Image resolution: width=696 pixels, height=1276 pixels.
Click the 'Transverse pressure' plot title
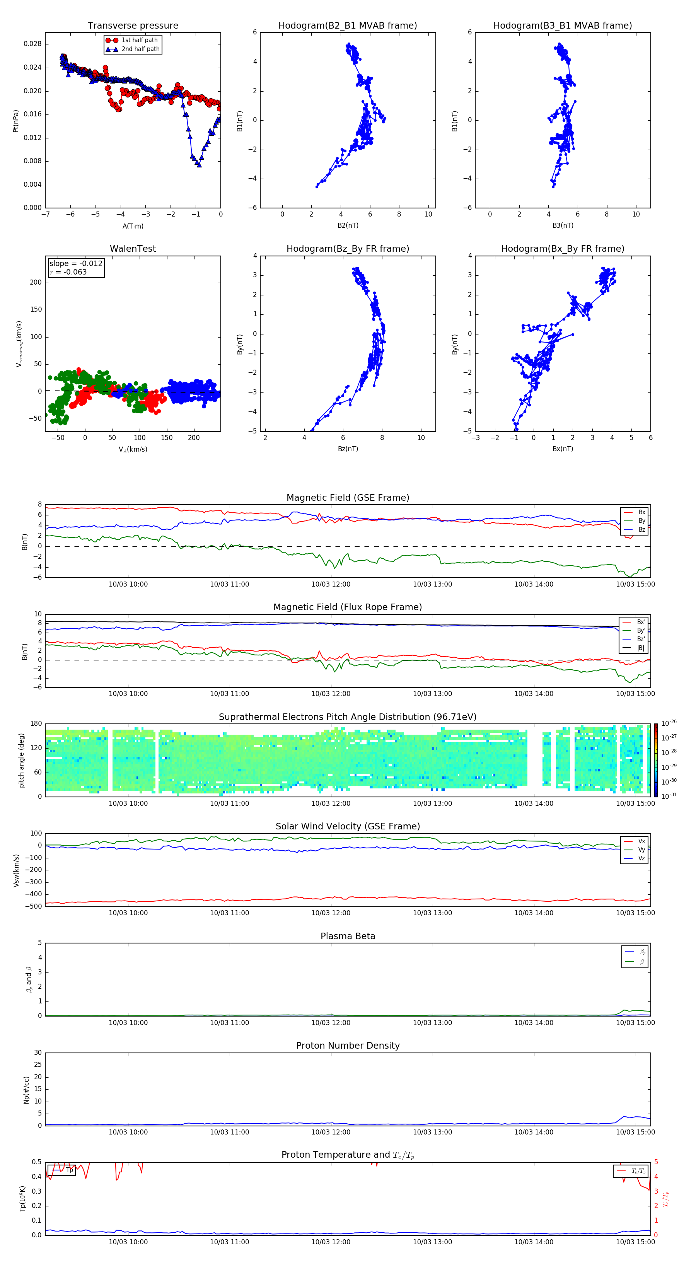click(x=133, y=25)
